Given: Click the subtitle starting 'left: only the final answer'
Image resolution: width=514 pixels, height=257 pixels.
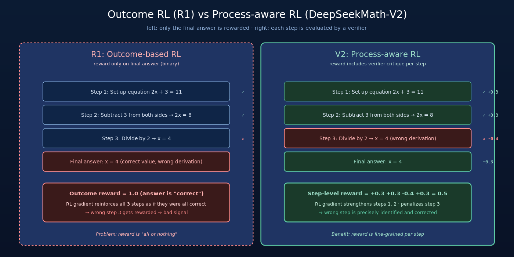Looking at the screenshot, I should click(257, 28).
